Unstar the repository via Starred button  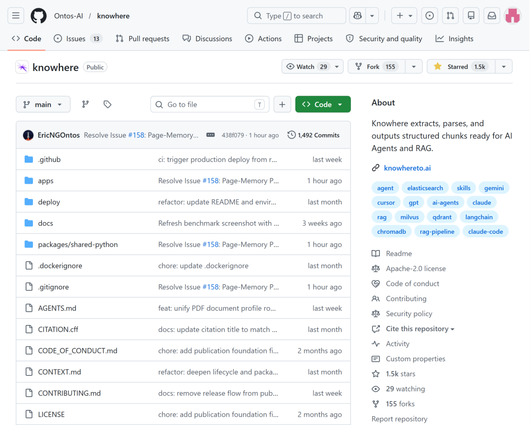coord(461,67)
